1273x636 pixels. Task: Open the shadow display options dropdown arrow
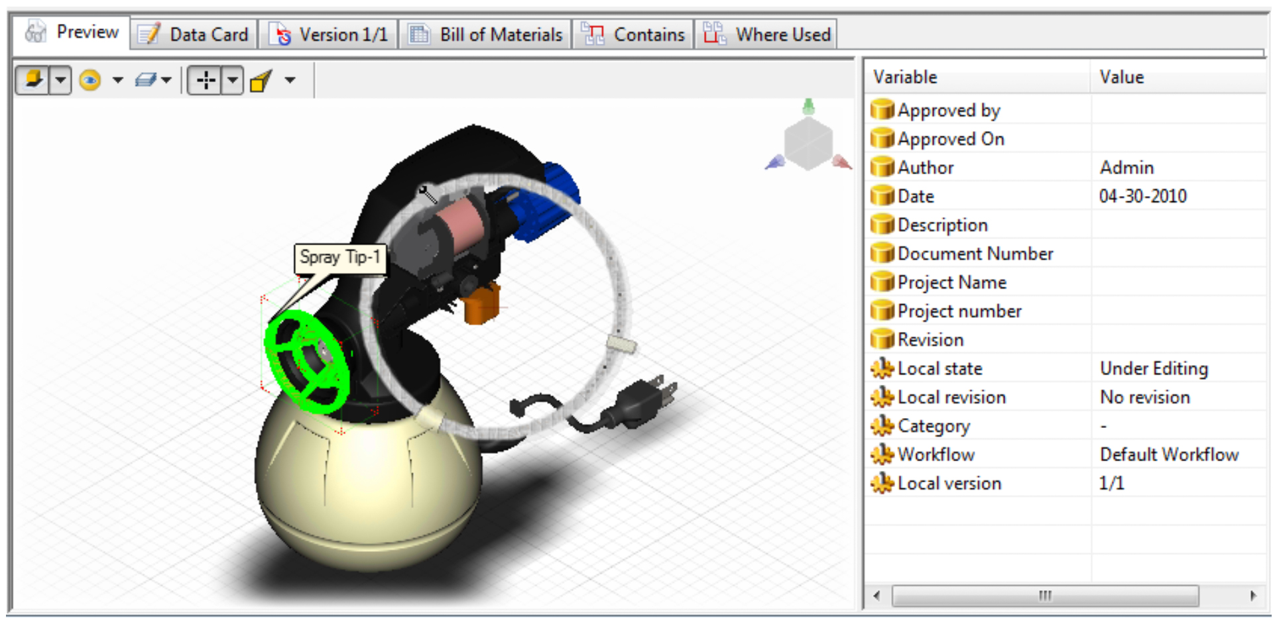pos(60,80)
